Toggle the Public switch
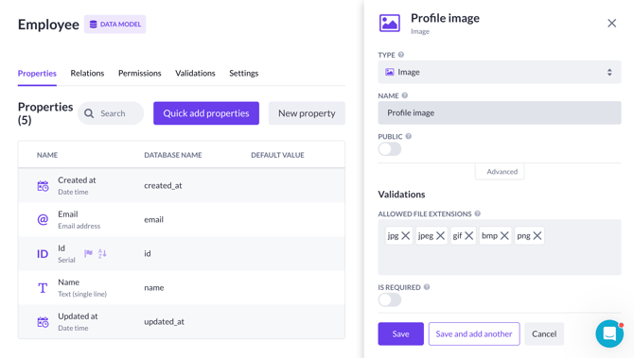This screenshot has height=358, width=634. click(390, 149)
